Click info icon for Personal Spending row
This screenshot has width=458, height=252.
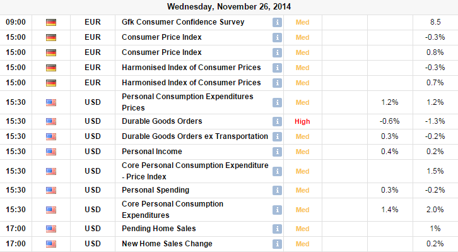[x=277, y=190]
